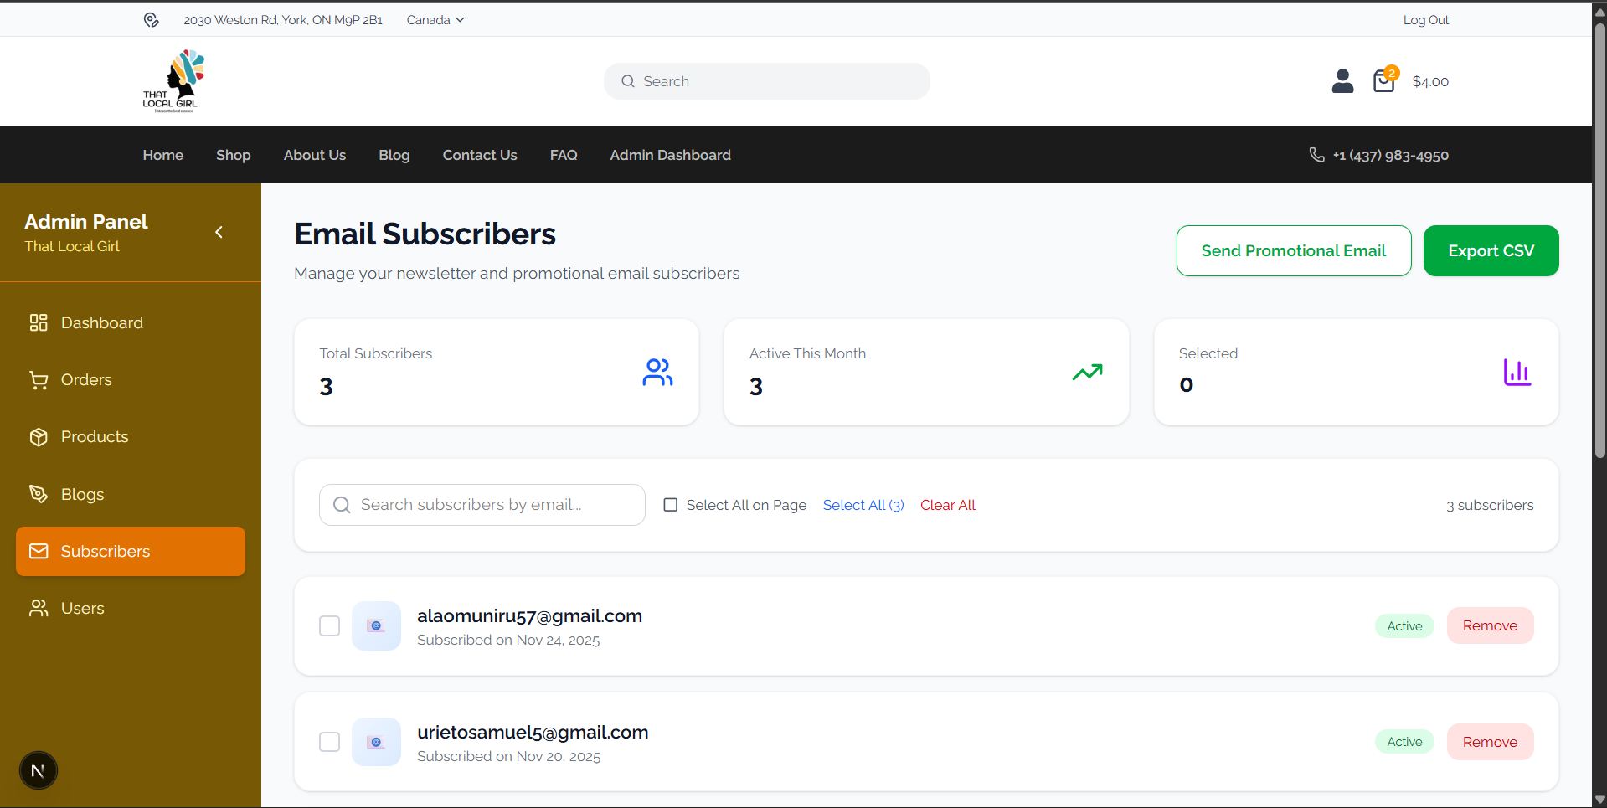The width and height of the screenshot is (1607, 808).
Task: Click Send Promotional Email
Action: (x=1293, y=250)
